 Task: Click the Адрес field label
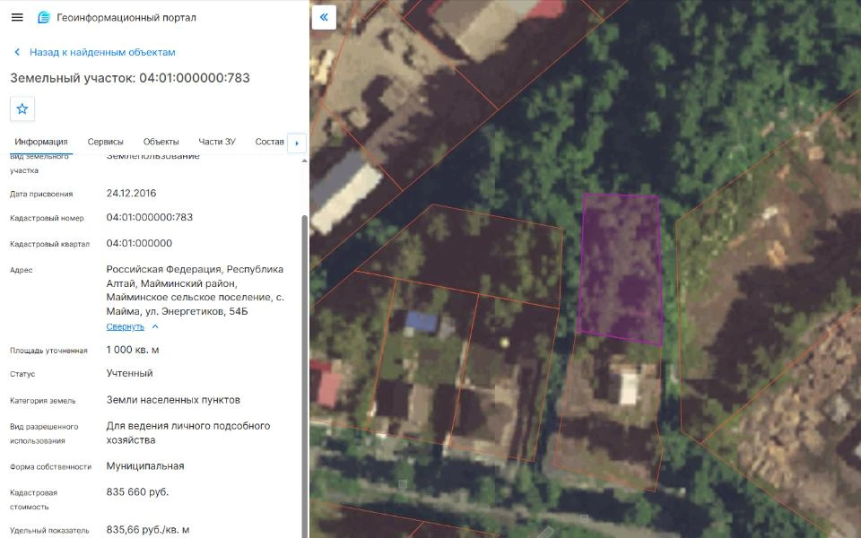point(21,270)
